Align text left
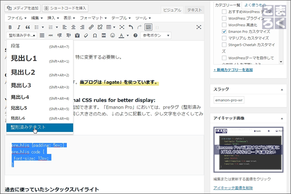 tap(65, 27)
